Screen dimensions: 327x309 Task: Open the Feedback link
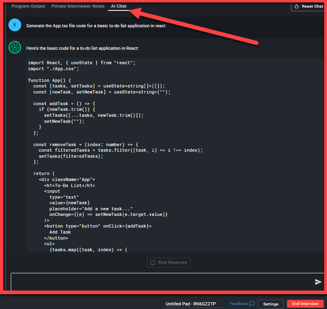pyautogui.click(x=239, y=304)
